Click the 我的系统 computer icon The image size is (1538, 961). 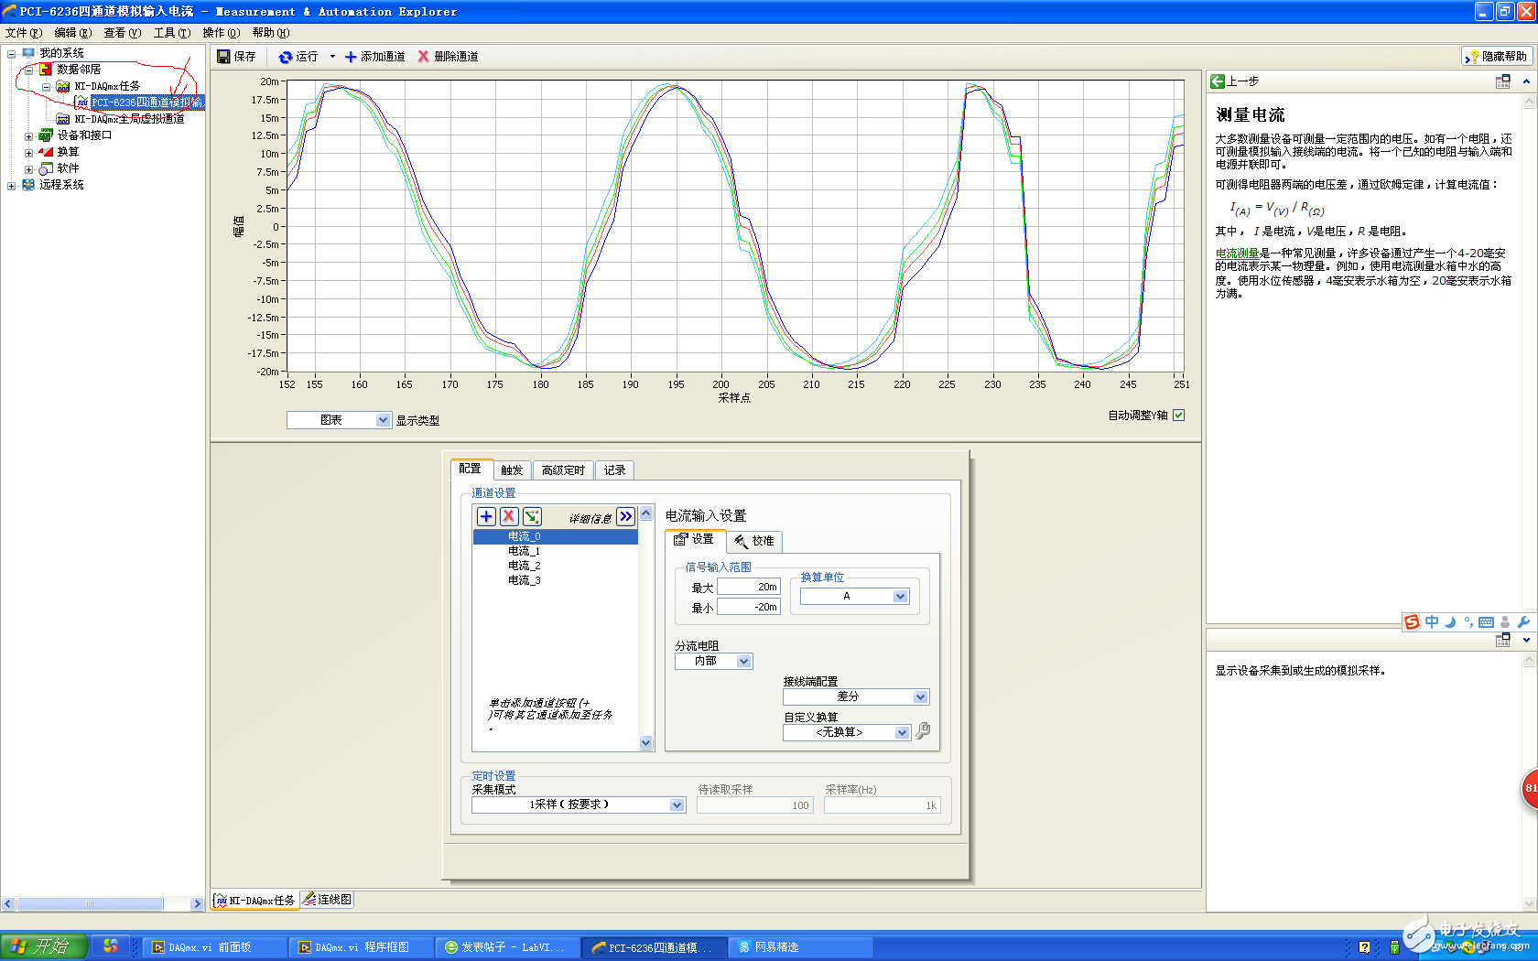28,53
